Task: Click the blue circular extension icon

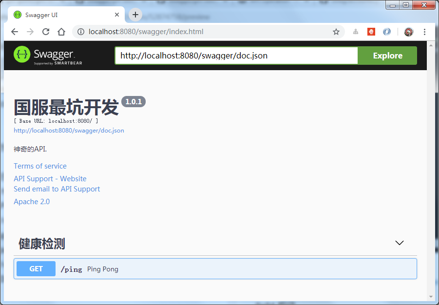Action: coord(386,31)
